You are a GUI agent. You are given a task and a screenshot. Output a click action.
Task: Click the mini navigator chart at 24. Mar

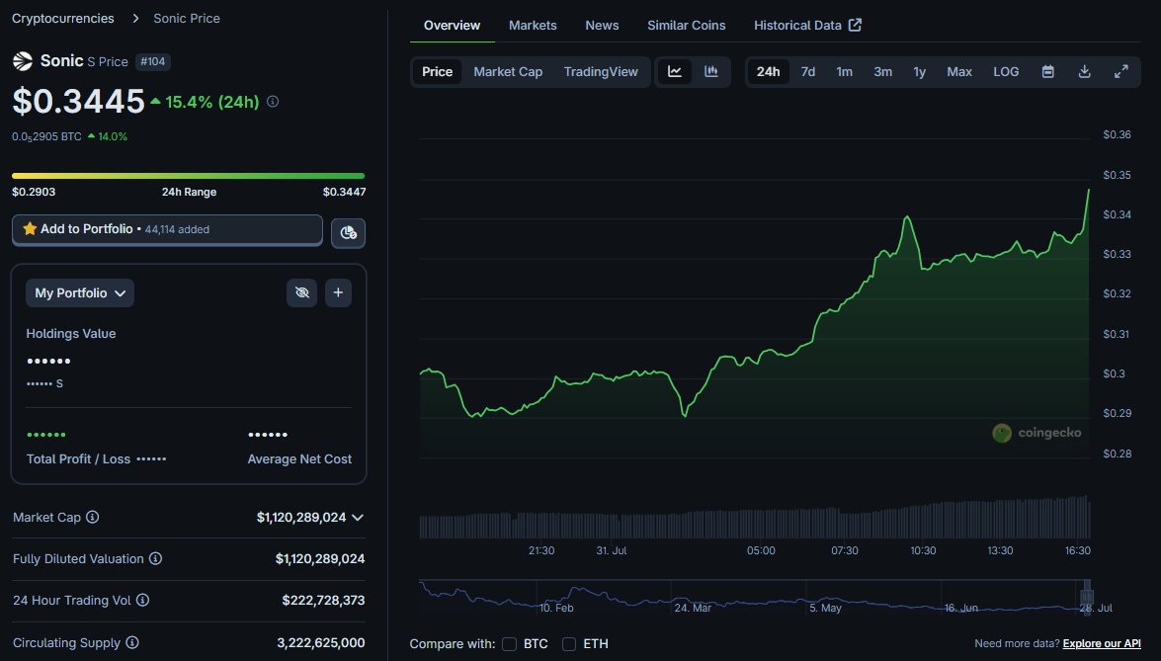pos(693,608)
